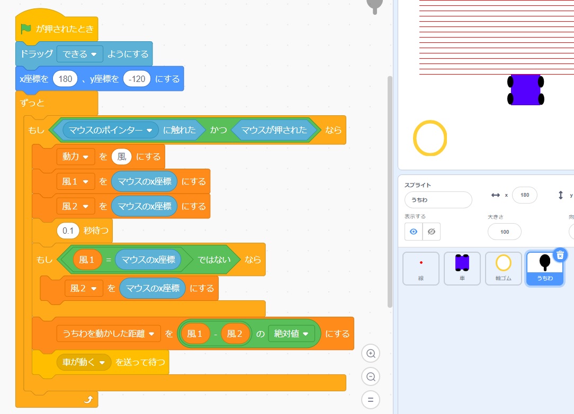Click the purple car on the stage

(525, 89)
